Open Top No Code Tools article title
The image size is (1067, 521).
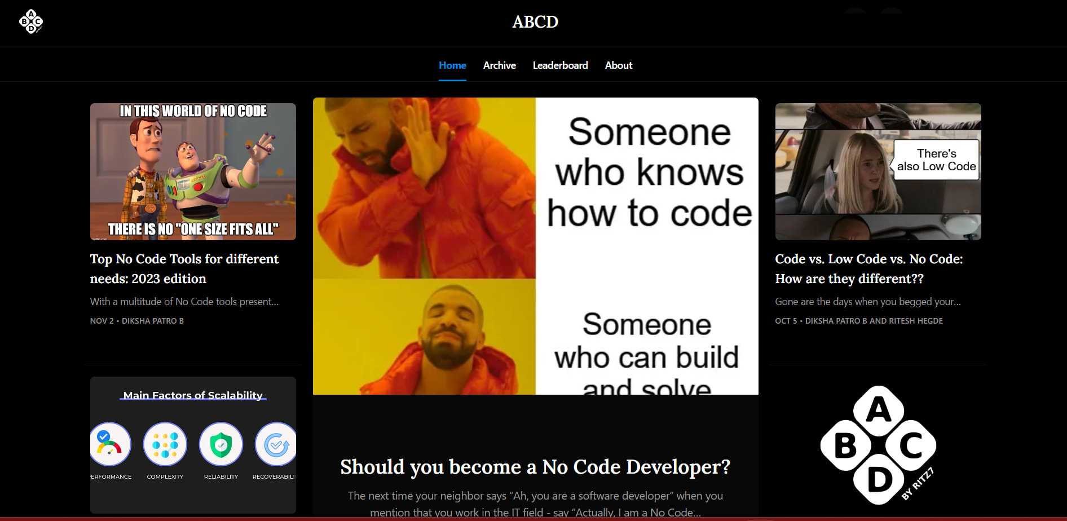pyautogui.click(x=184, y=268)
